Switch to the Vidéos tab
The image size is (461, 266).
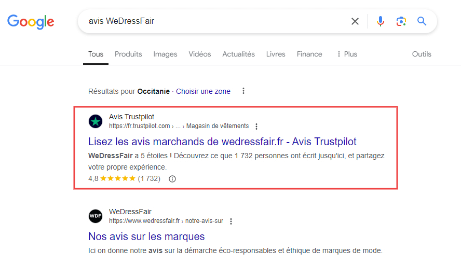(x=200, y=54)
